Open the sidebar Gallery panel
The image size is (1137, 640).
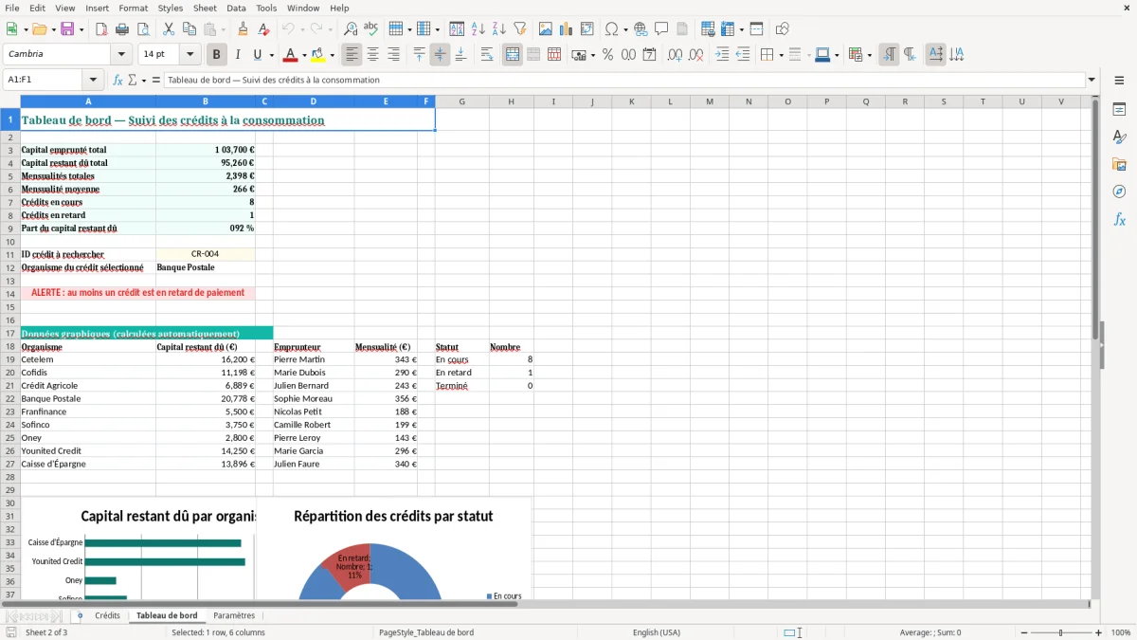pos(1119,164)
